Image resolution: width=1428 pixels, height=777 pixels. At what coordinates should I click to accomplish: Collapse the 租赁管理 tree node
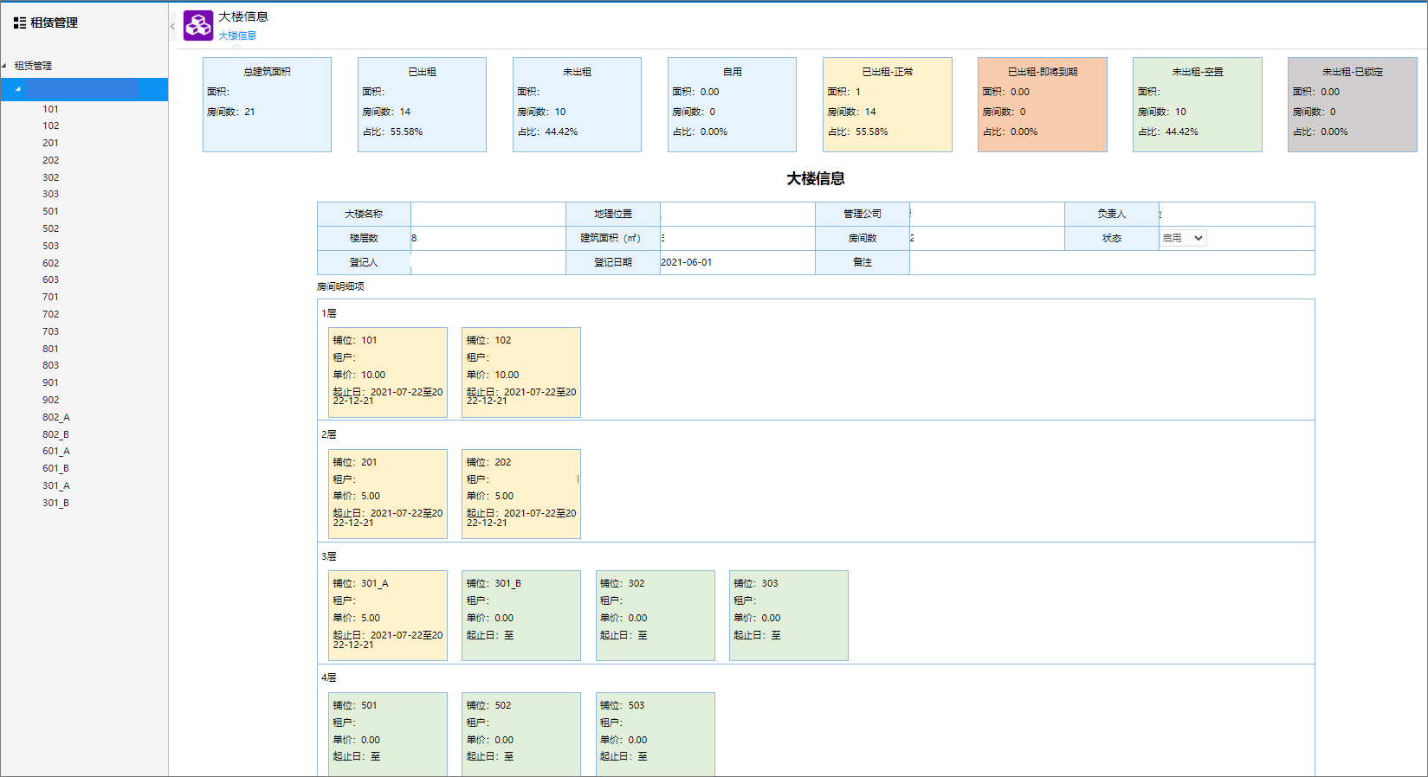[4, 66]
